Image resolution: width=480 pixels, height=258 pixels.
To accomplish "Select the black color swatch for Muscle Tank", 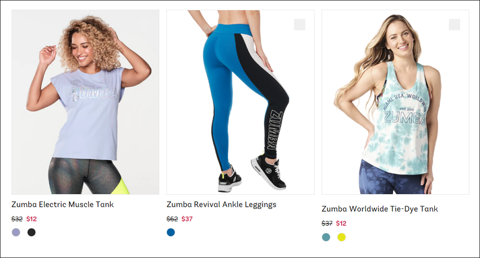I will point(32,232).
